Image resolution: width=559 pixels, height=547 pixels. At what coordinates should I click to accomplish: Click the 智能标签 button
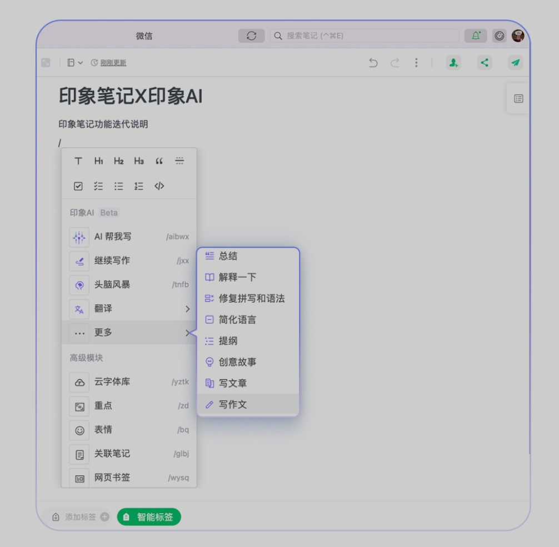[x=149, y=516]
